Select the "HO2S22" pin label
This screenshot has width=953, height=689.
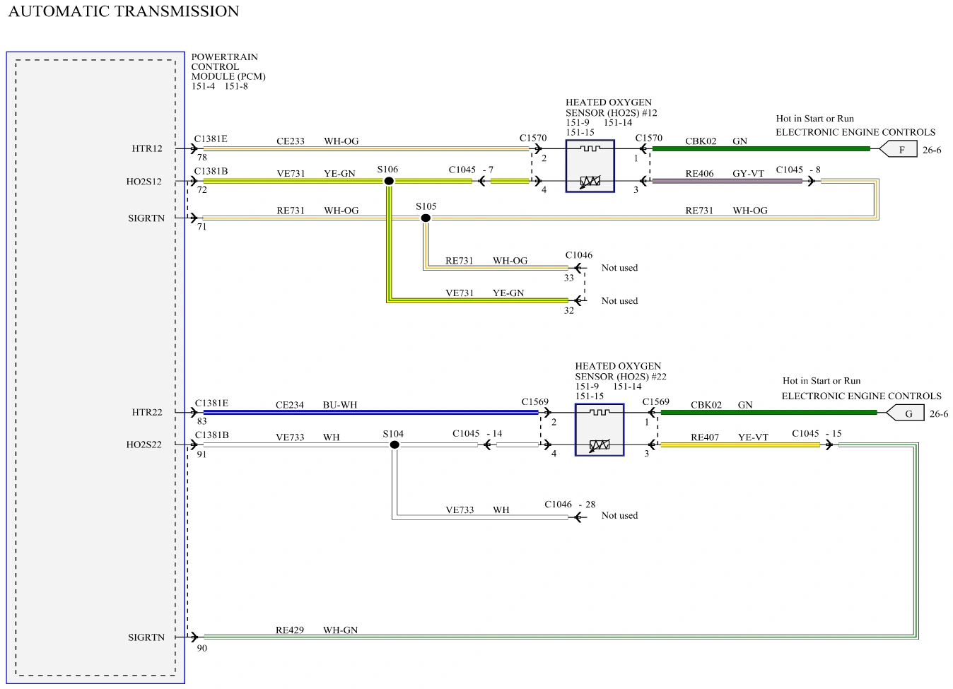click(144, 444)
